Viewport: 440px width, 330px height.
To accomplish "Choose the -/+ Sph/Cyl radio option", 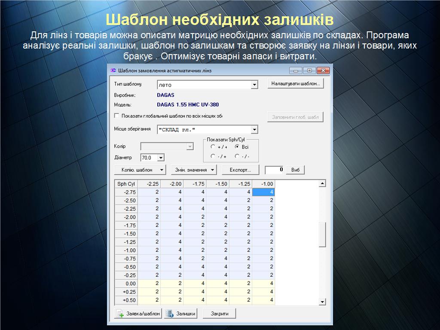I will point(213,156).
